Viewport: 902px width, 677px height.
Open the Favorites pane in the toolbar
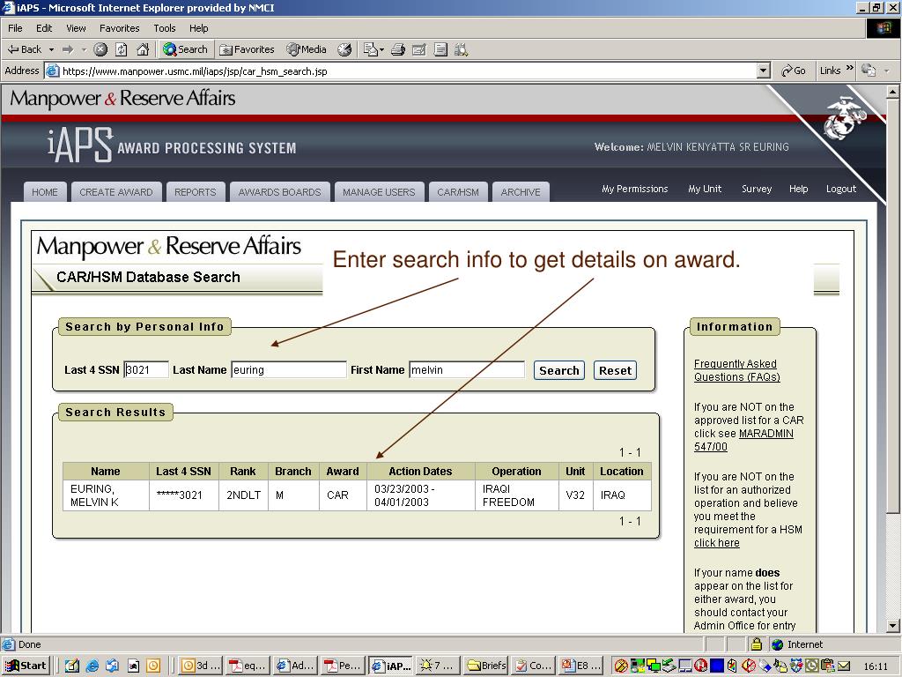248,49
